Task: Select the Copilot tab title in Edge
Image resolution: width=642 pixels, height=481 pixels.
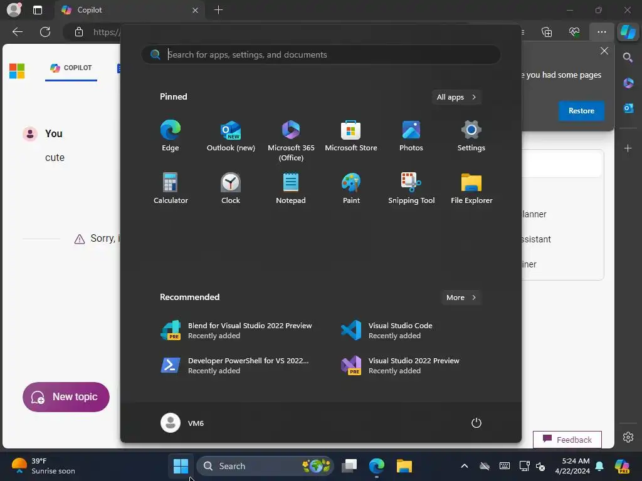Action: pyautogui.click(x=90, y=10)
